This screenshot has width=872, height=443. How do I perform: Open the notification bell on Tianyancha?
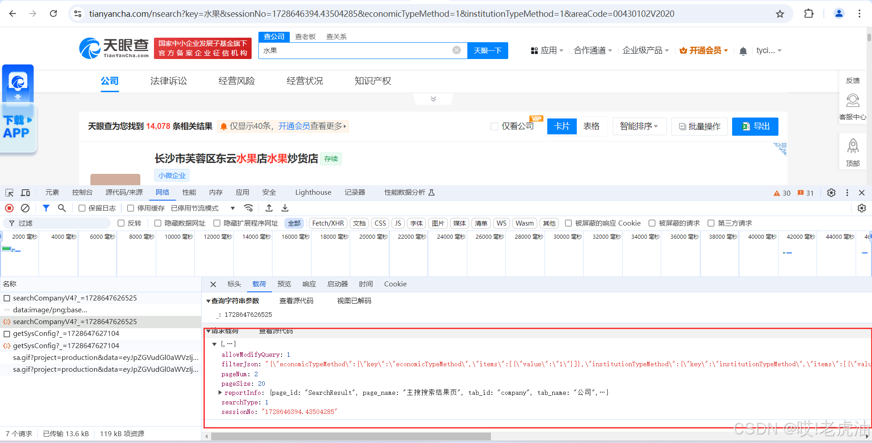[743, 51]
